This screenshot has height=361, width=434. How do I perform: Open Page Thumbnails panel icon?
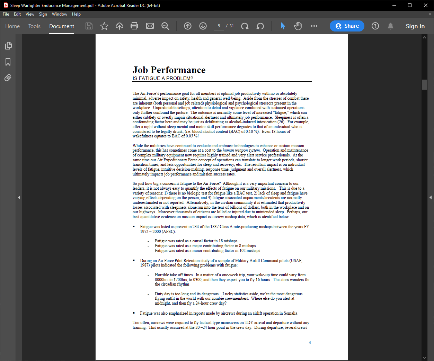point(8,46)
